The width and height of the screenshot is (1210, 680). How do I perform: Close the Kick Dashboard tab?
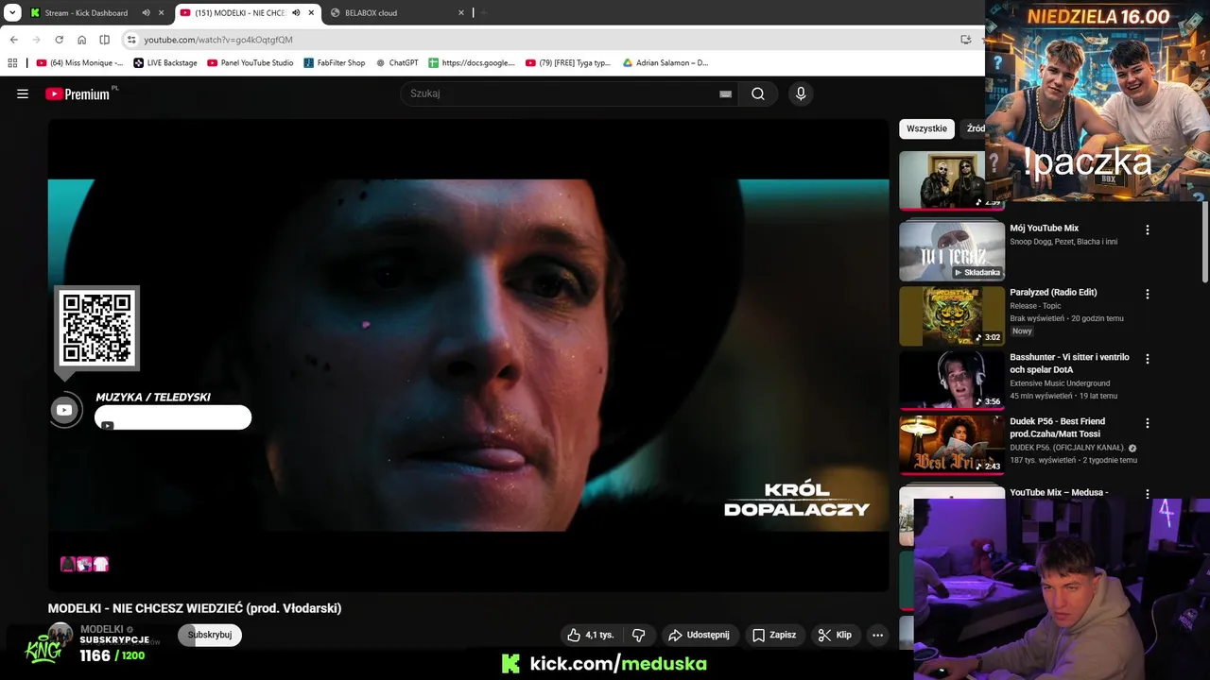pos(161,13)
